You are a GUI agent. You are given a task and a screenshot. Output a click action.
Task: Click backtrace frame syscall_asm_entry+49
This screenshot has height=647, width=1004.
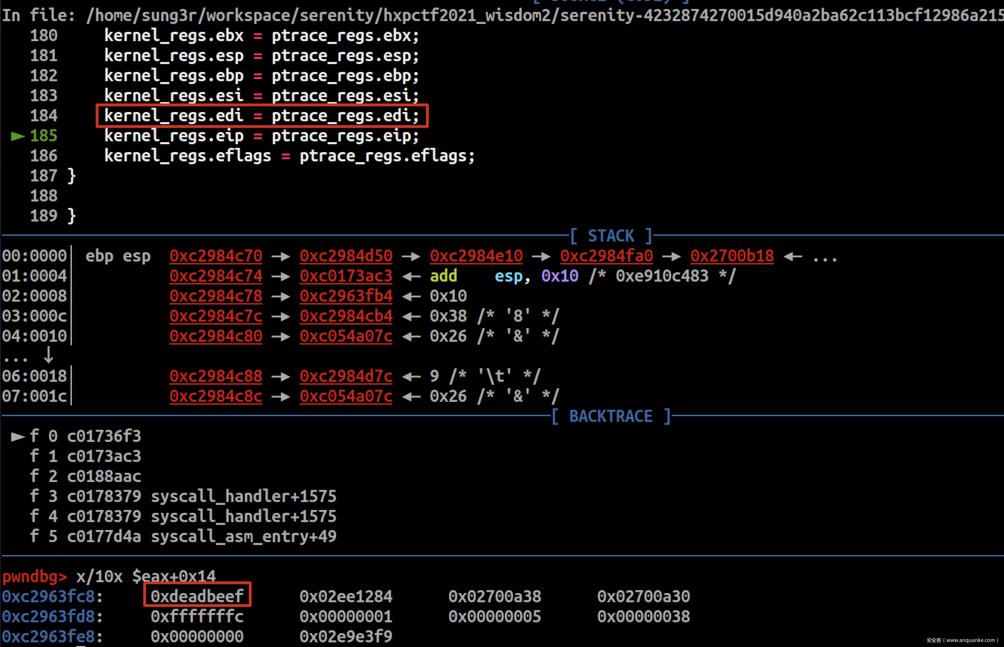coord(244,536)
